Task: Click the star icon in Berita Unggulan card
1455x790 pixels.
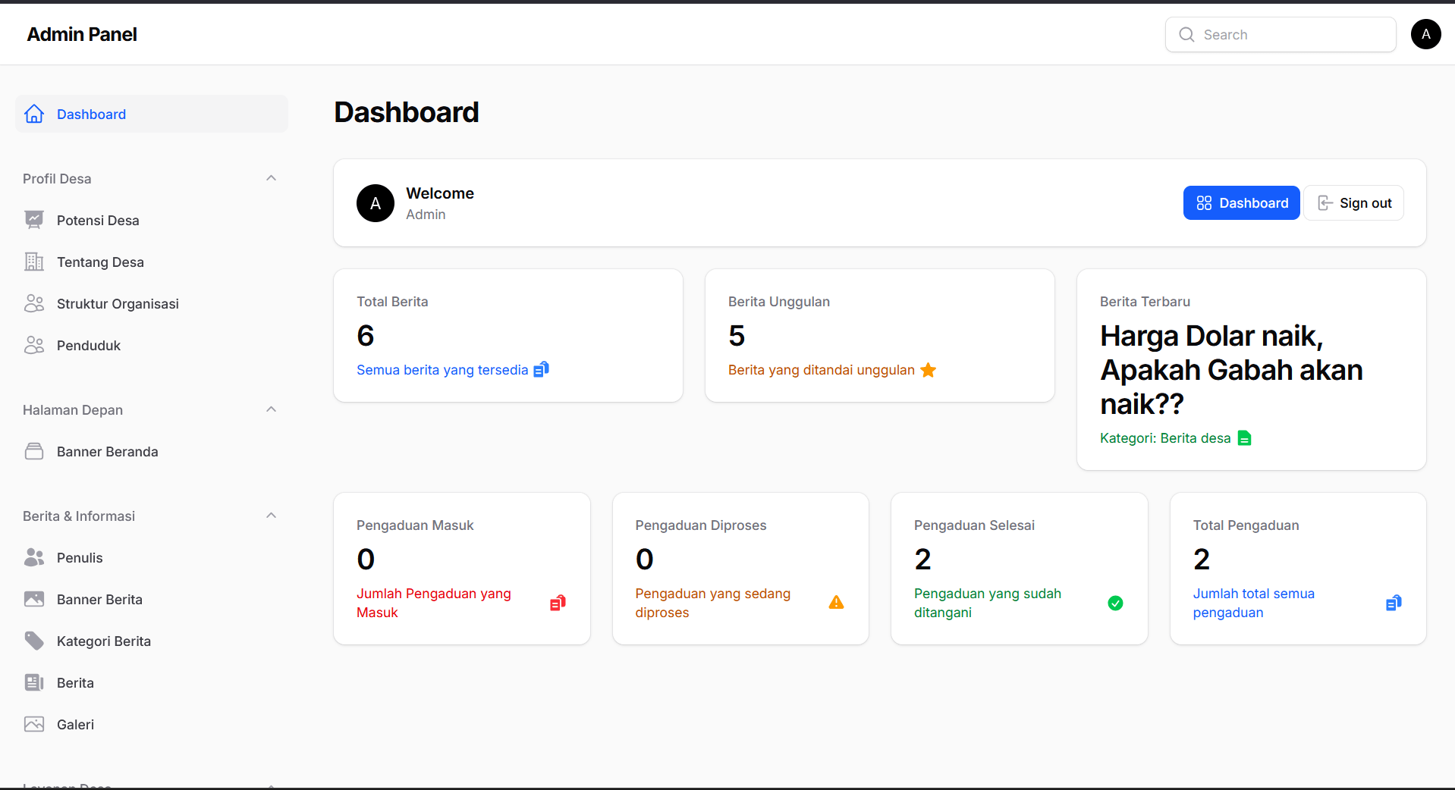Action: (x=928, y=370)
